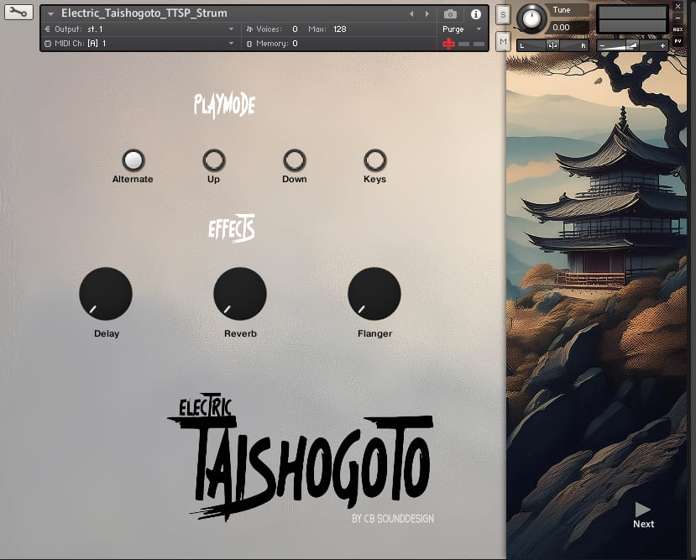
Task: Click the Output routing icon
Action: (x=48, y=29)
